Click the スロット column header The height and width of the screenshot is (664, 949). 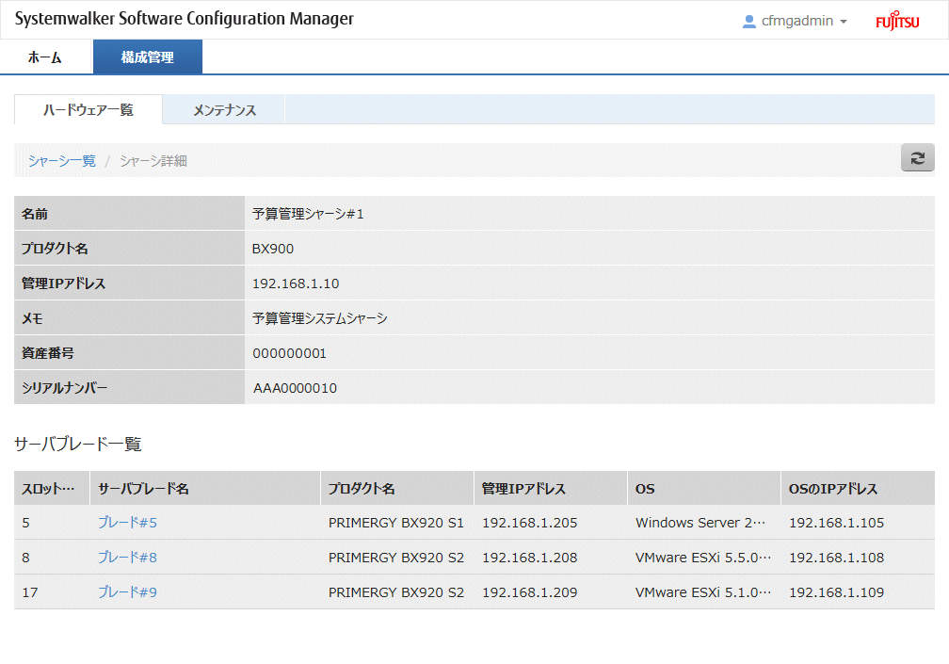pyautogui.click(x=52, y=489)
